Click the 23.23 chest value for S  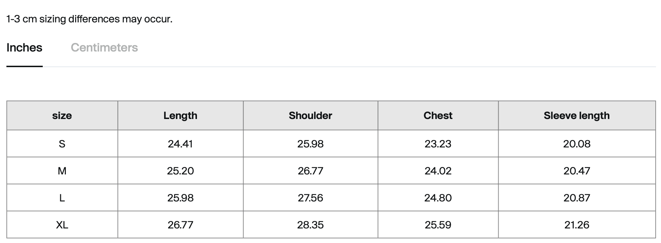[x=438, y=144]
